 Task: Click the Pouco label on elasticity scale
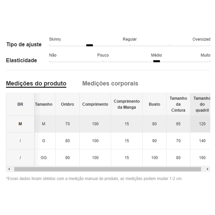pos(103,55)
